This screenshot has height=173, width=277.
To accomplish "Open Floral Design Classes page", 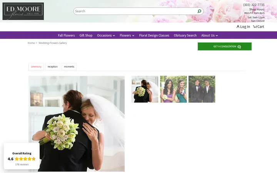I will coord(154,35).
